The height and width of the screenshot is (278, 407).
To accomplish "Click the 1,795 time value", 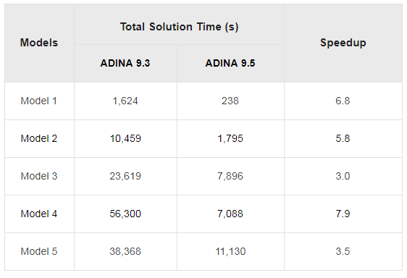I will tap(230, 138).
